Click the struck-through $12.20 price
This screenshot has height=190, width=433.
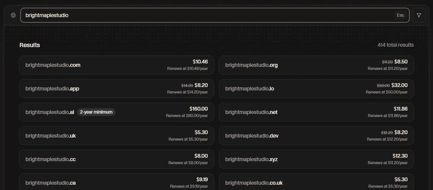(x=387, y=133)
